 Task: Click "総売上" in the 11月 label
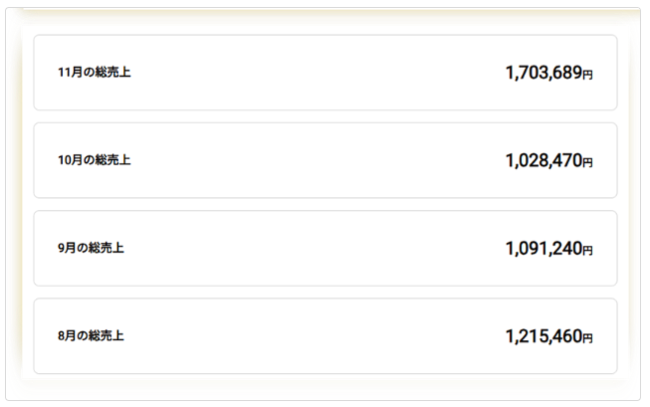[112, 73]
